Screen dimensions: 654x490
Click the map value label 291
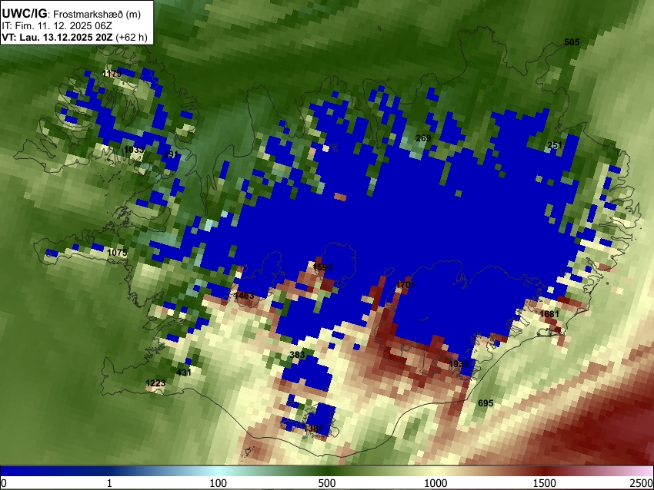click(171, 154)
